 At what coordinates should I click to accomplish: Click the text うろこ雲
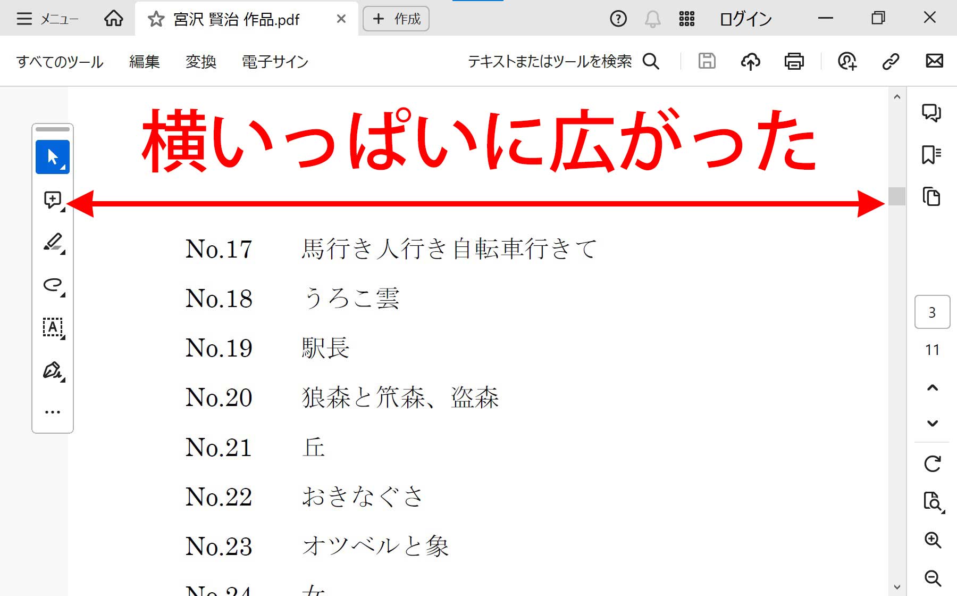[350, 298]
